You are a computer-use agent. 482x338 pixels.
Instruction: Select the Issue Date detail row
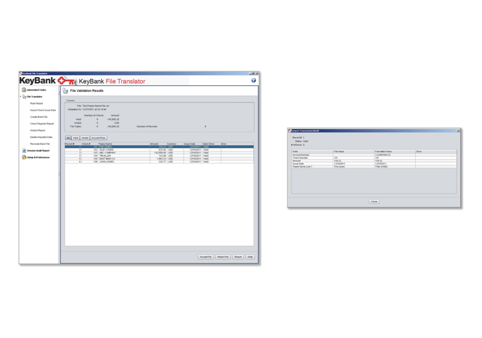[x=374, y=164]
